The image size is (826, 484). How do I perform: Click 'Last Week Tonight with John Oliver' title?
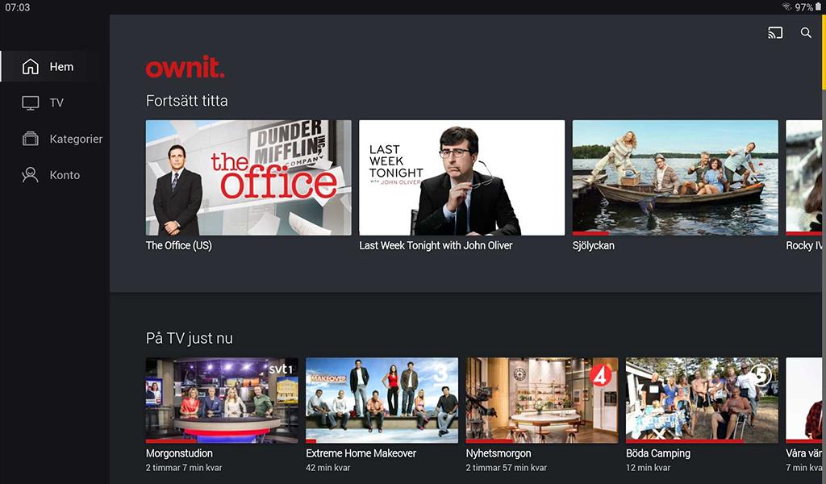click(436, 245)
